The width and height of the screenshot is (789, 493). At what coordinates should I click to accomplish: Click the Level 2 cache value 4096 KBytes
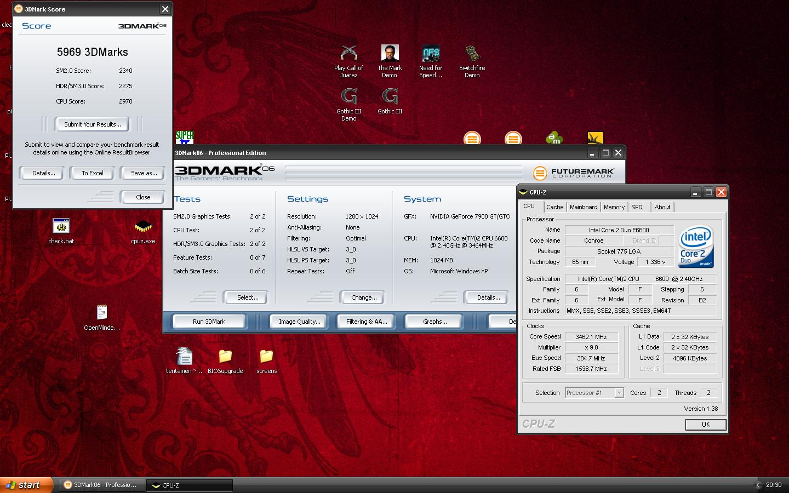pyautogui.click(x=690, y=358)
